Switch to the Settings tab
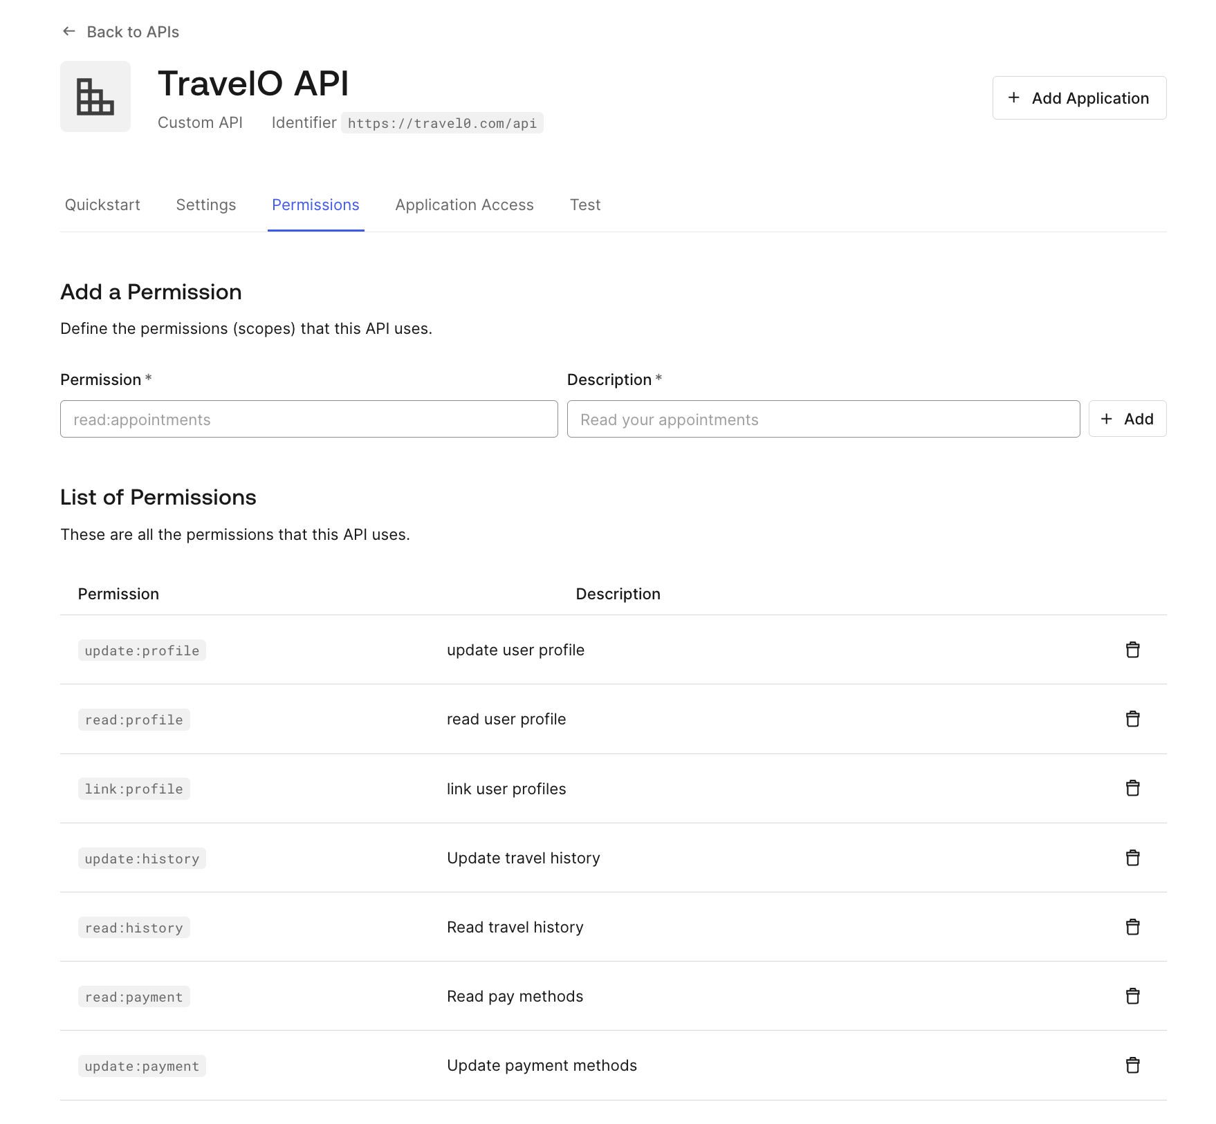1216x1124 pixels. pyautogui.click(x=206, y=205)
